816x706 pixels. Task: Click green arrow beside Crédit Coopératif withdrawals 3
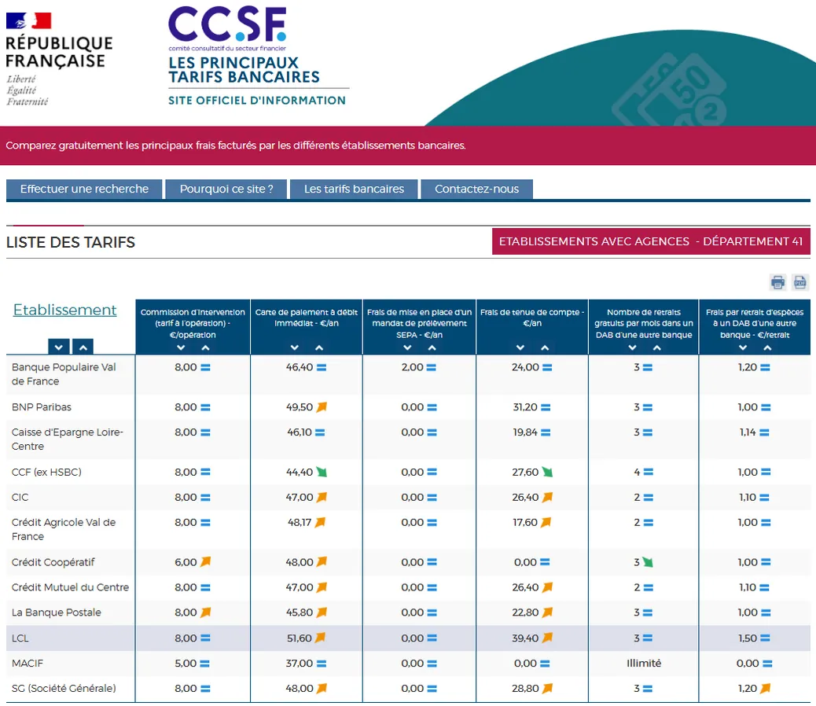click(648, 562)
